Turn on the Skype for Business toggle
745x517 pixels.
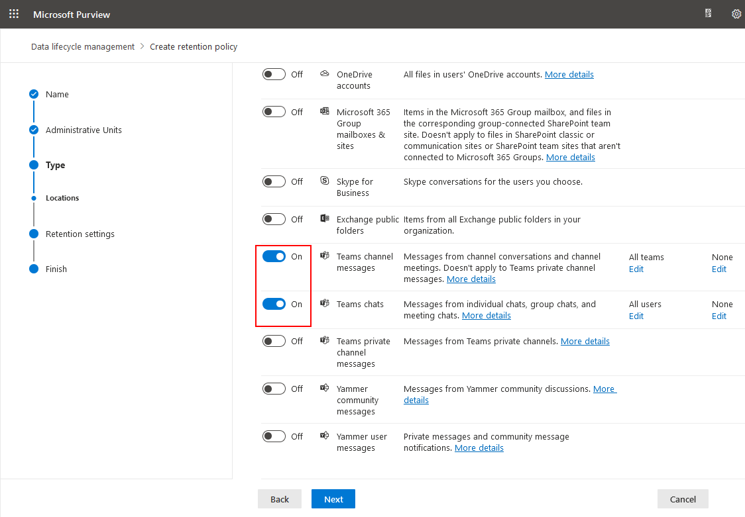(x=274, y=181)
